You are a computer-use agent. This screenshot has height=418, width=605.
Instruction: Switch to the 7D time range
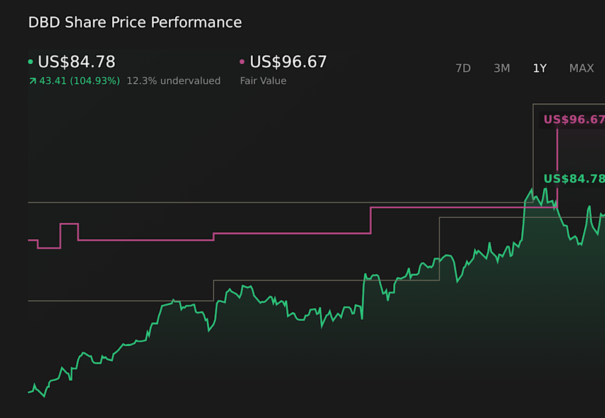point(463,68)
